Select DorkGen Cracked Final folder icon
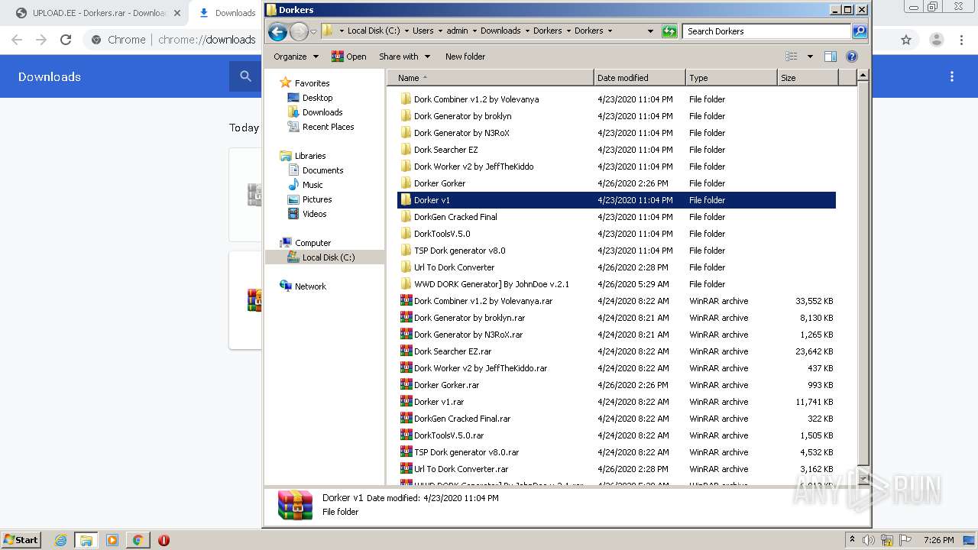 (x=406, y=217)
